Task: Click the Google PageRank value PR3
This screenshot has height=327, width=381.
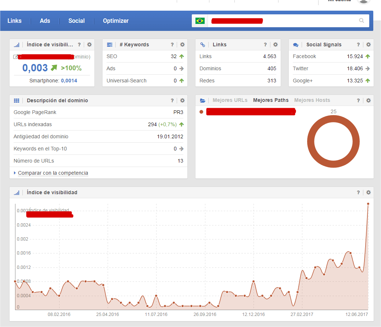Action: (x=178, y=113)
